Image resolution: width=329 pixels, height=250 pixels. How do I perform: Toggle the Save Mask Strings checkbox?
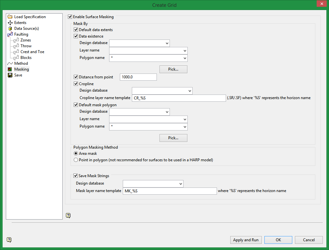tap(75, 176)
